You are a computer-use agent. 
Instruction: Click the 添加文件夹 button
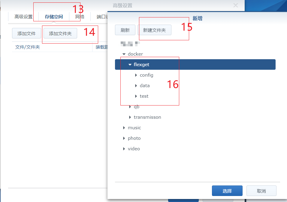(x=60, y=33)
